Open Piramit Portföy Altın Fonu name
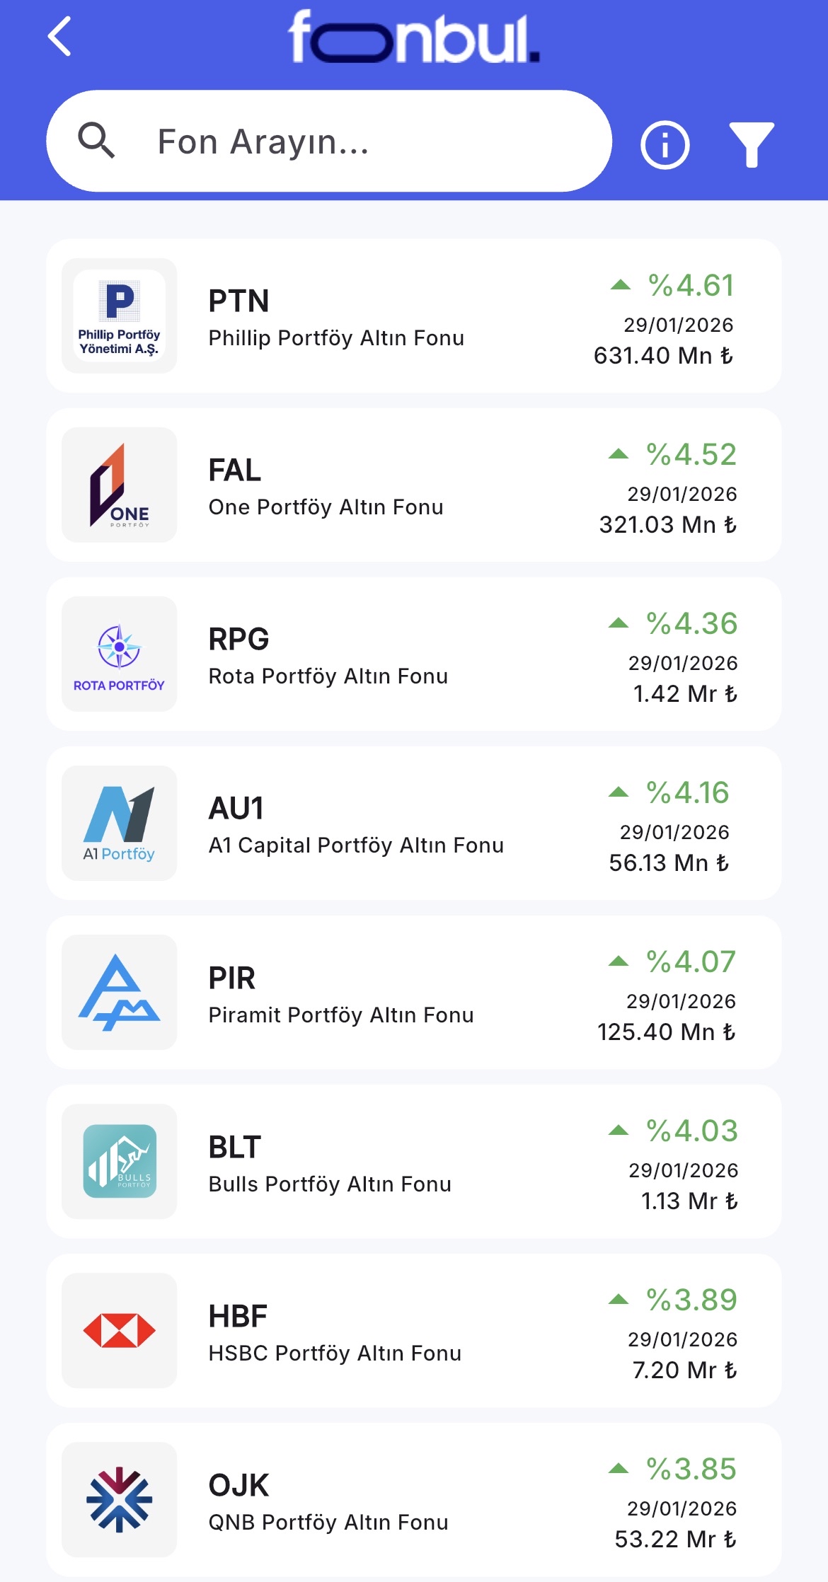 click(x=340, y=1015)
